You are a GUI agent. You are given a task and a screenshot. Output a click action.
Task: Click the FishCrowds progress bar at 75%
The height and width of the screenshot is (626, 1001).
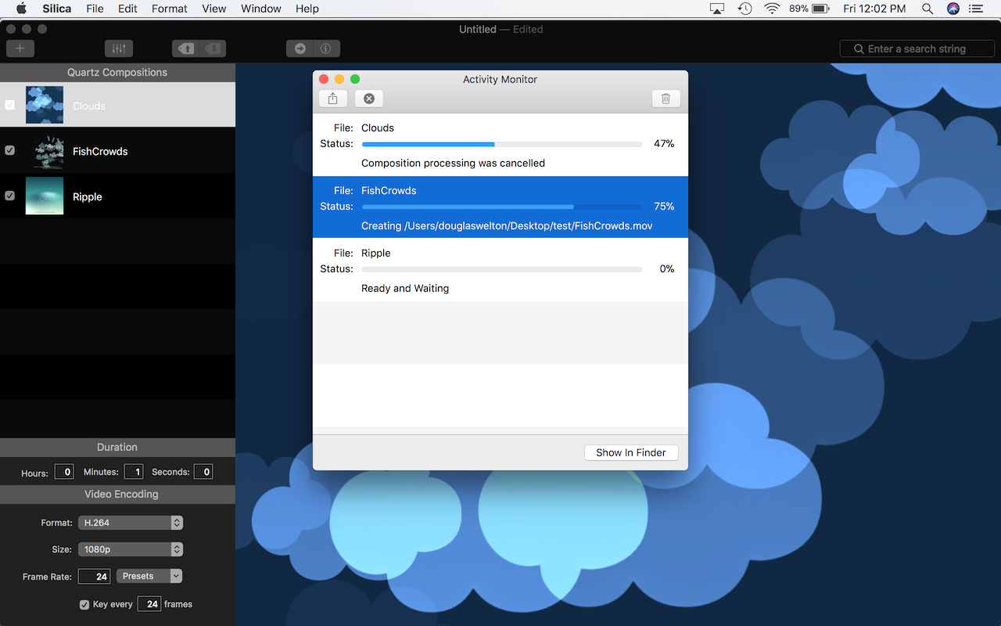click(502, 207)
